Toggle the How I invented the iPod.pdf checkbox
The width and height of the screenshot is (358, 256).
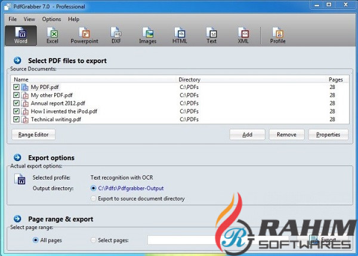[16, 111]
